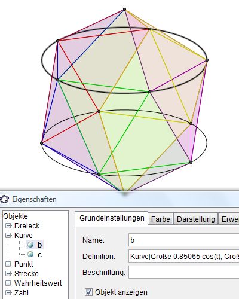Switch to the Grundeinstellungen tab

(x=112, y=218)
